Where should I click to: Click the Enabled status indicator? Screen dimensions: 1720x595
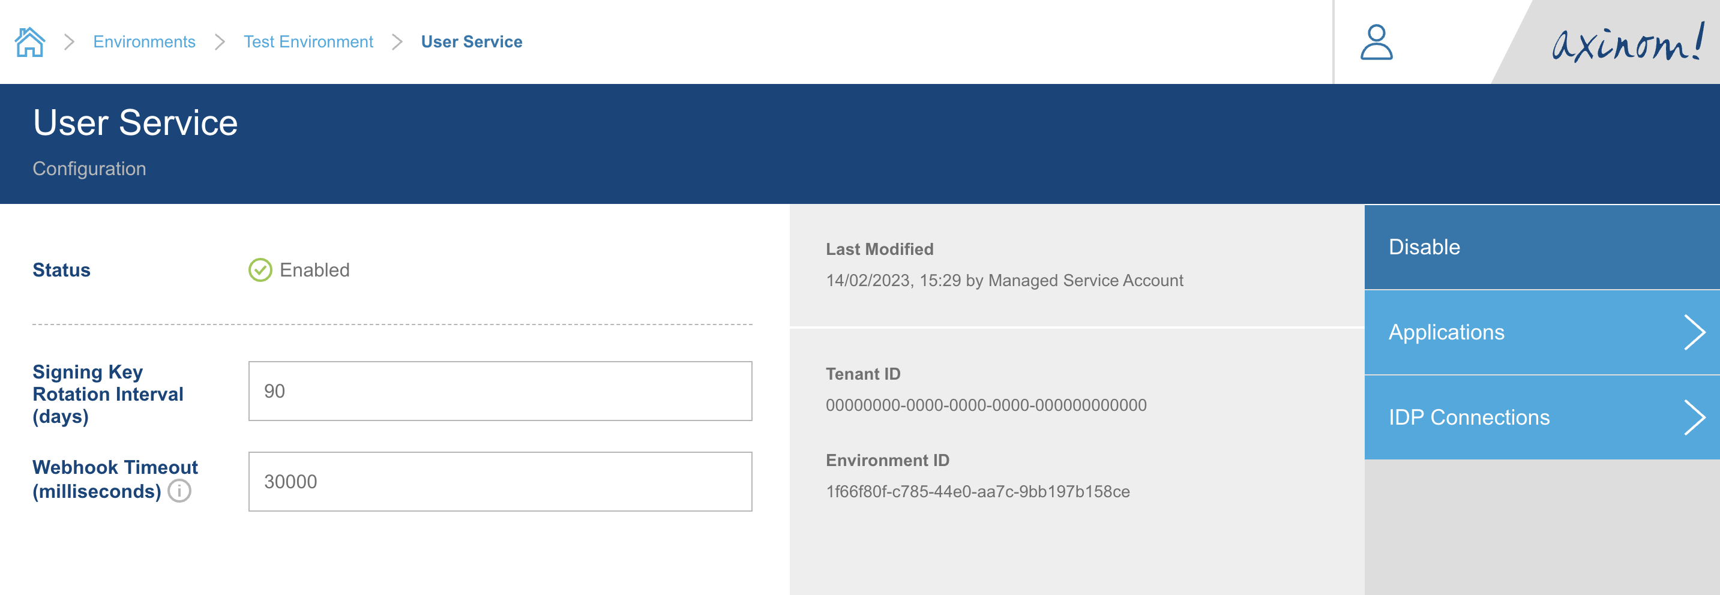(x=315, y=270)
